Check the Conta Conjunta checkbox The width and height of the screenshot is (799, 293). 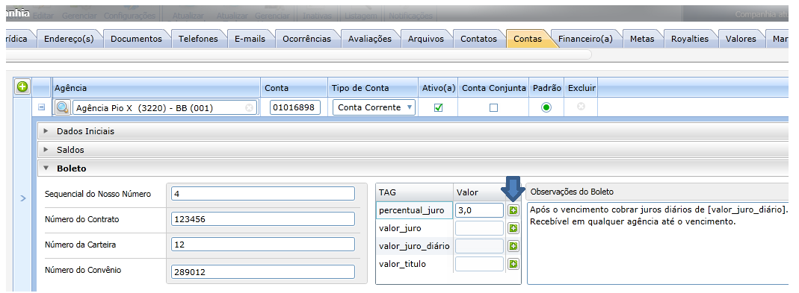click(493, 108)
